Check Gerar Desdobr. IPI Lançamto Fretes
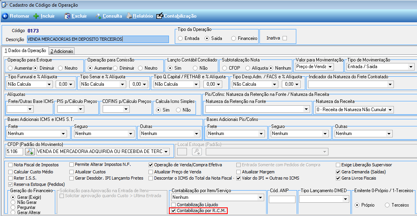This screenshot has width=417, height=216. coord(72,178)
